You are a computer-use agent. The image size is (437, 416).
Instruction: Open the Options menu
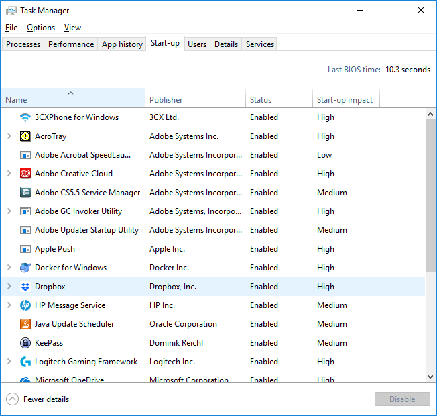coord(41,28)
